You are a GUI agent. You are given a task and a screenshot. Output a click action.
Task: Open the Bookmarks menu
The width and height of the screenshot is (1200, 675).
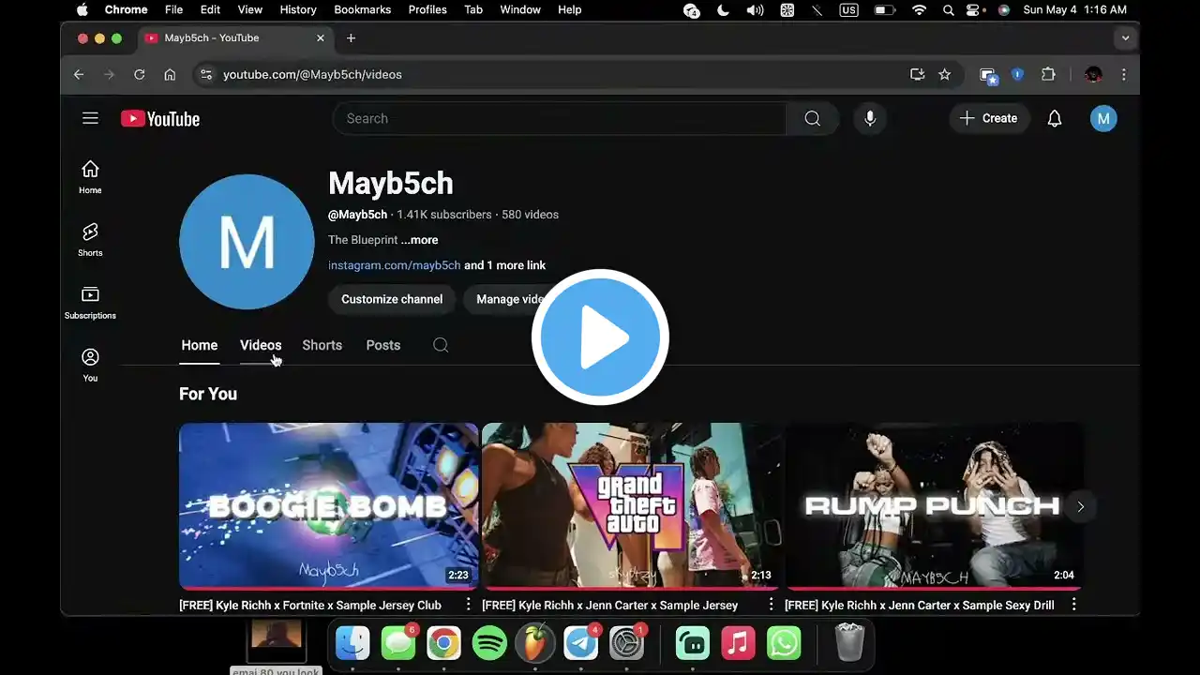[362, 9]
